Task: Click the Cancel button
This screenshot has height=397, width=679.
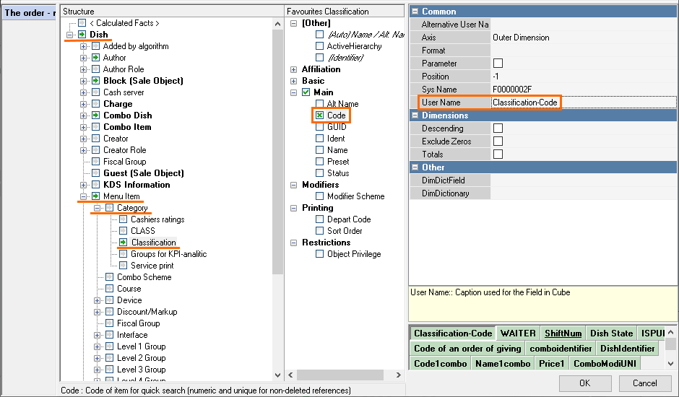Action: (x=645, y=383)
